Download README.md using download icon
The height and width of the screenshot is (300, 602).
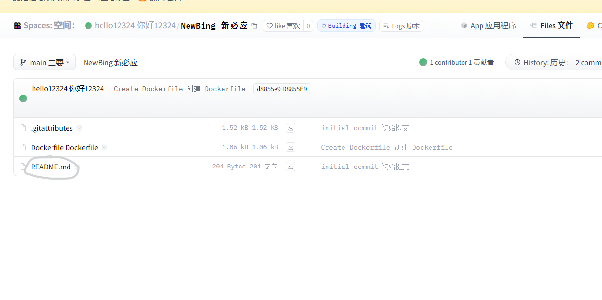tap(291, 167)
